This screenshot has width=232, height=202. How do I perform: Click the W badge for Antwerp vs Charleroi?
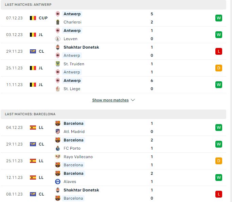(x=219, y=18)
